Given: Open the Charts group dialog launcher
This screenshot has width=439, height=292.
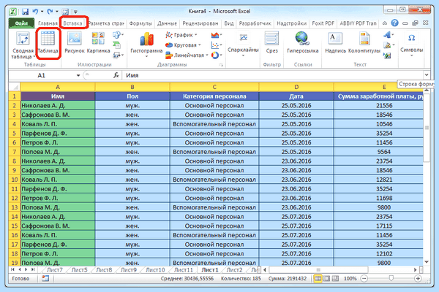Looking at the screenshot, I should (x=221, y=65).
